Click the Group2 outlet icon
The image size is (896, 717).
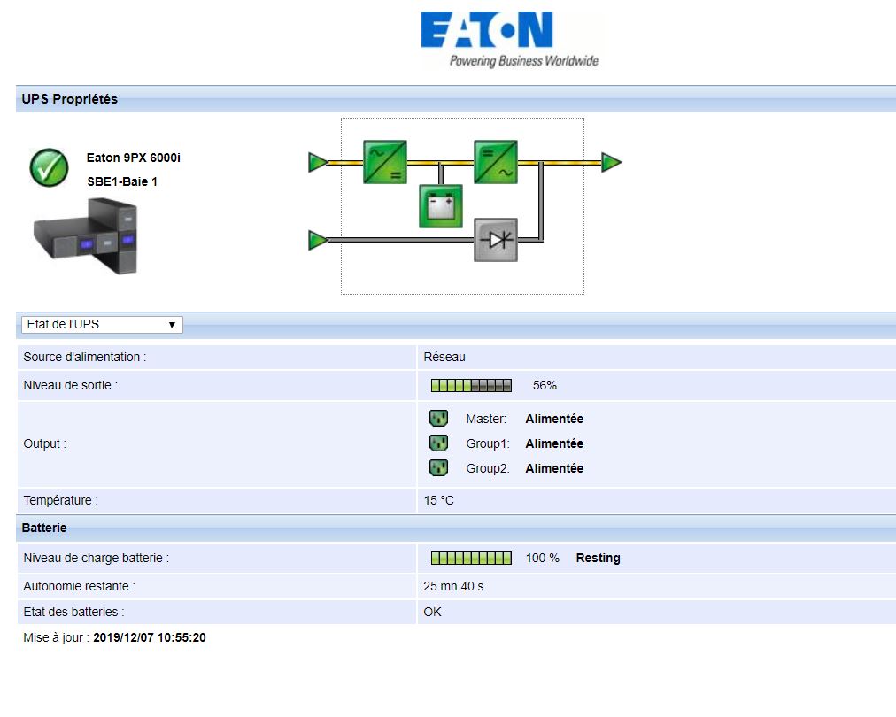pyautogui.click(x=438, y=468)
